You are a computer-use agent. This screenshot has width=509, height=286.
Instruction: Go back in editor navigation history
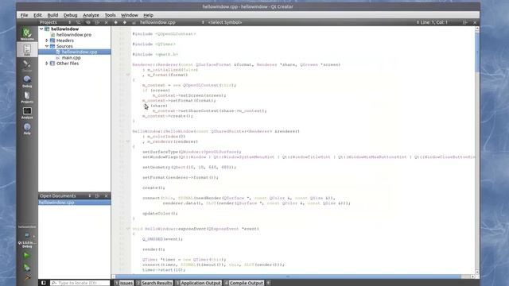pos(115,22)
